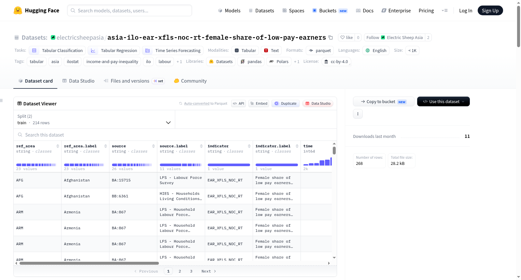Image resolution: width=521 pixels, height=280 pixels.
Task: Switch to Files and versions tab
Action: [134, 81]
